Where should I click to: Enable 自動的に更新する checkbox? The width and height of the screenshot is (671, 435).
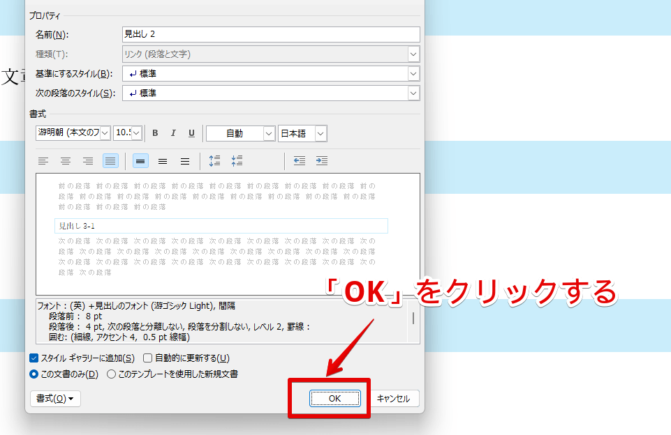coord(147,358)
